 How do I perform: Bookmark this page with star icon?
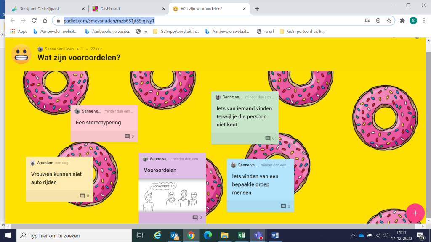(x=389, y=21)
